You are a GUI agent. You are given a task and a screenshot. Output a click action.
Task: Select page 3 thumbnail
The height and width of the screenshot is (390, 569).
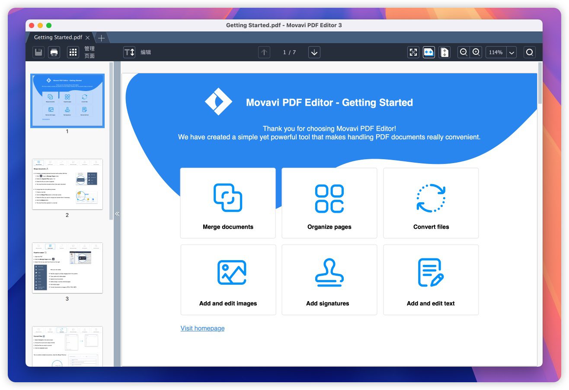coord(67,268)
